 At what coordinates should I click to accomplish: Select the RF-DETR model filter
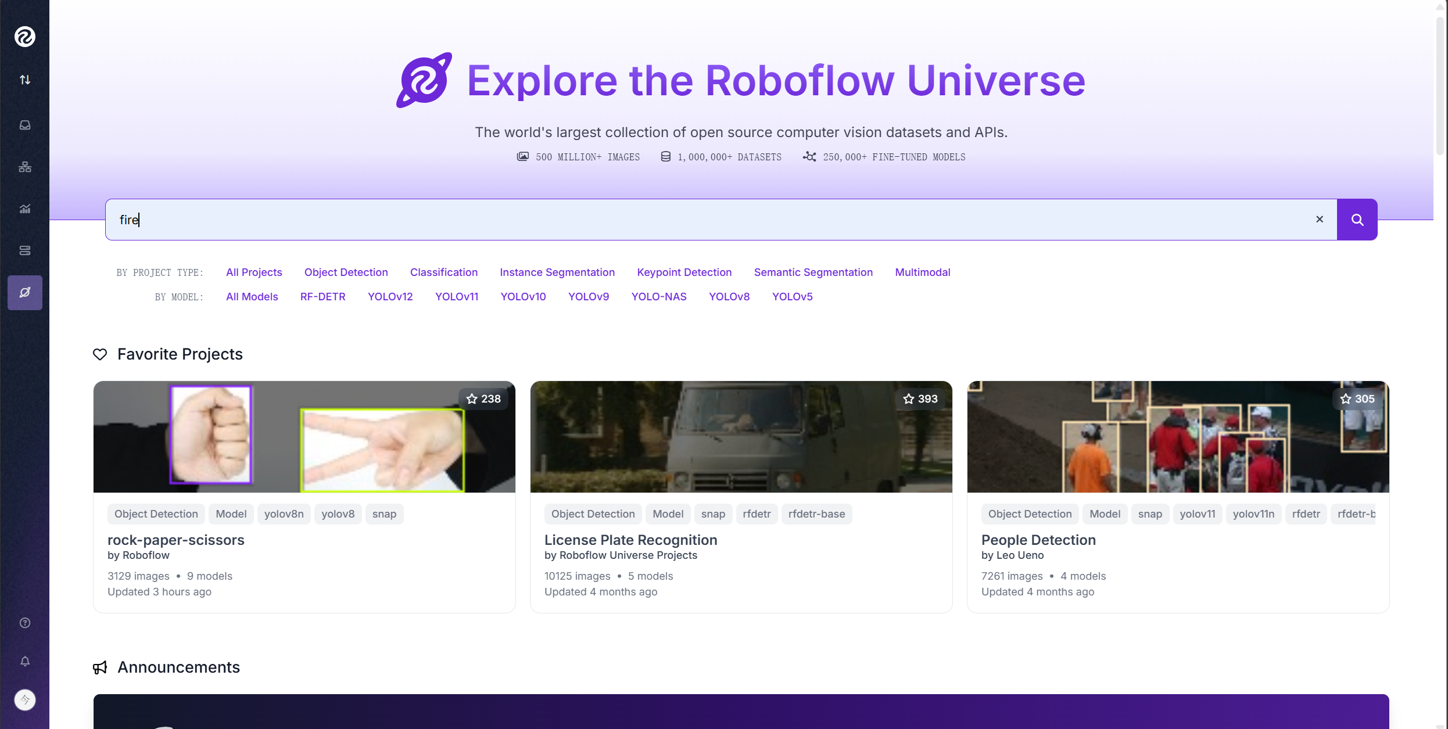coord(323,297)
